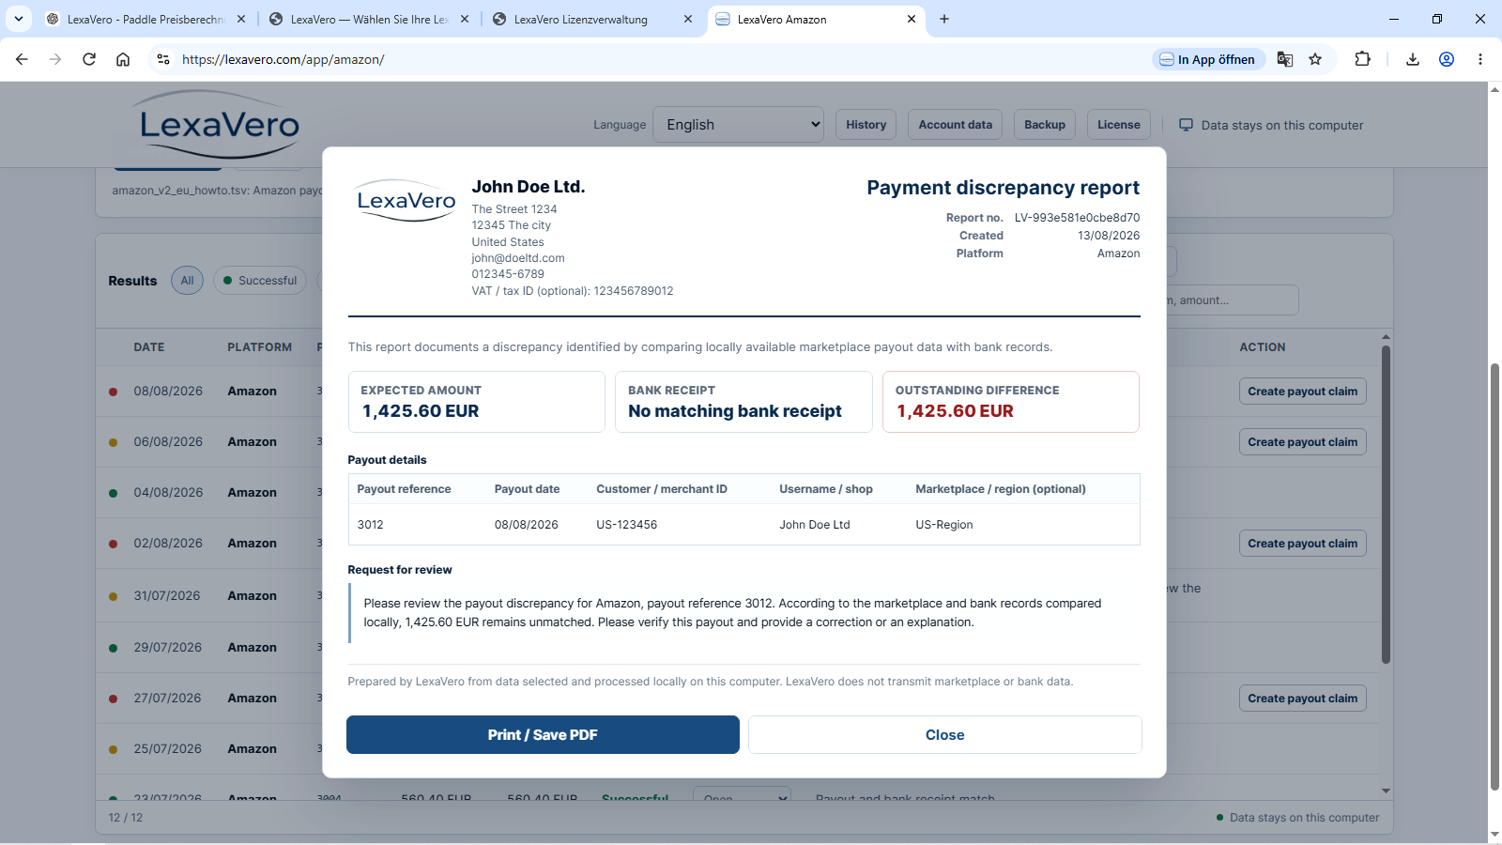Click the 04/08/2026 date cell

click(168, 493)
